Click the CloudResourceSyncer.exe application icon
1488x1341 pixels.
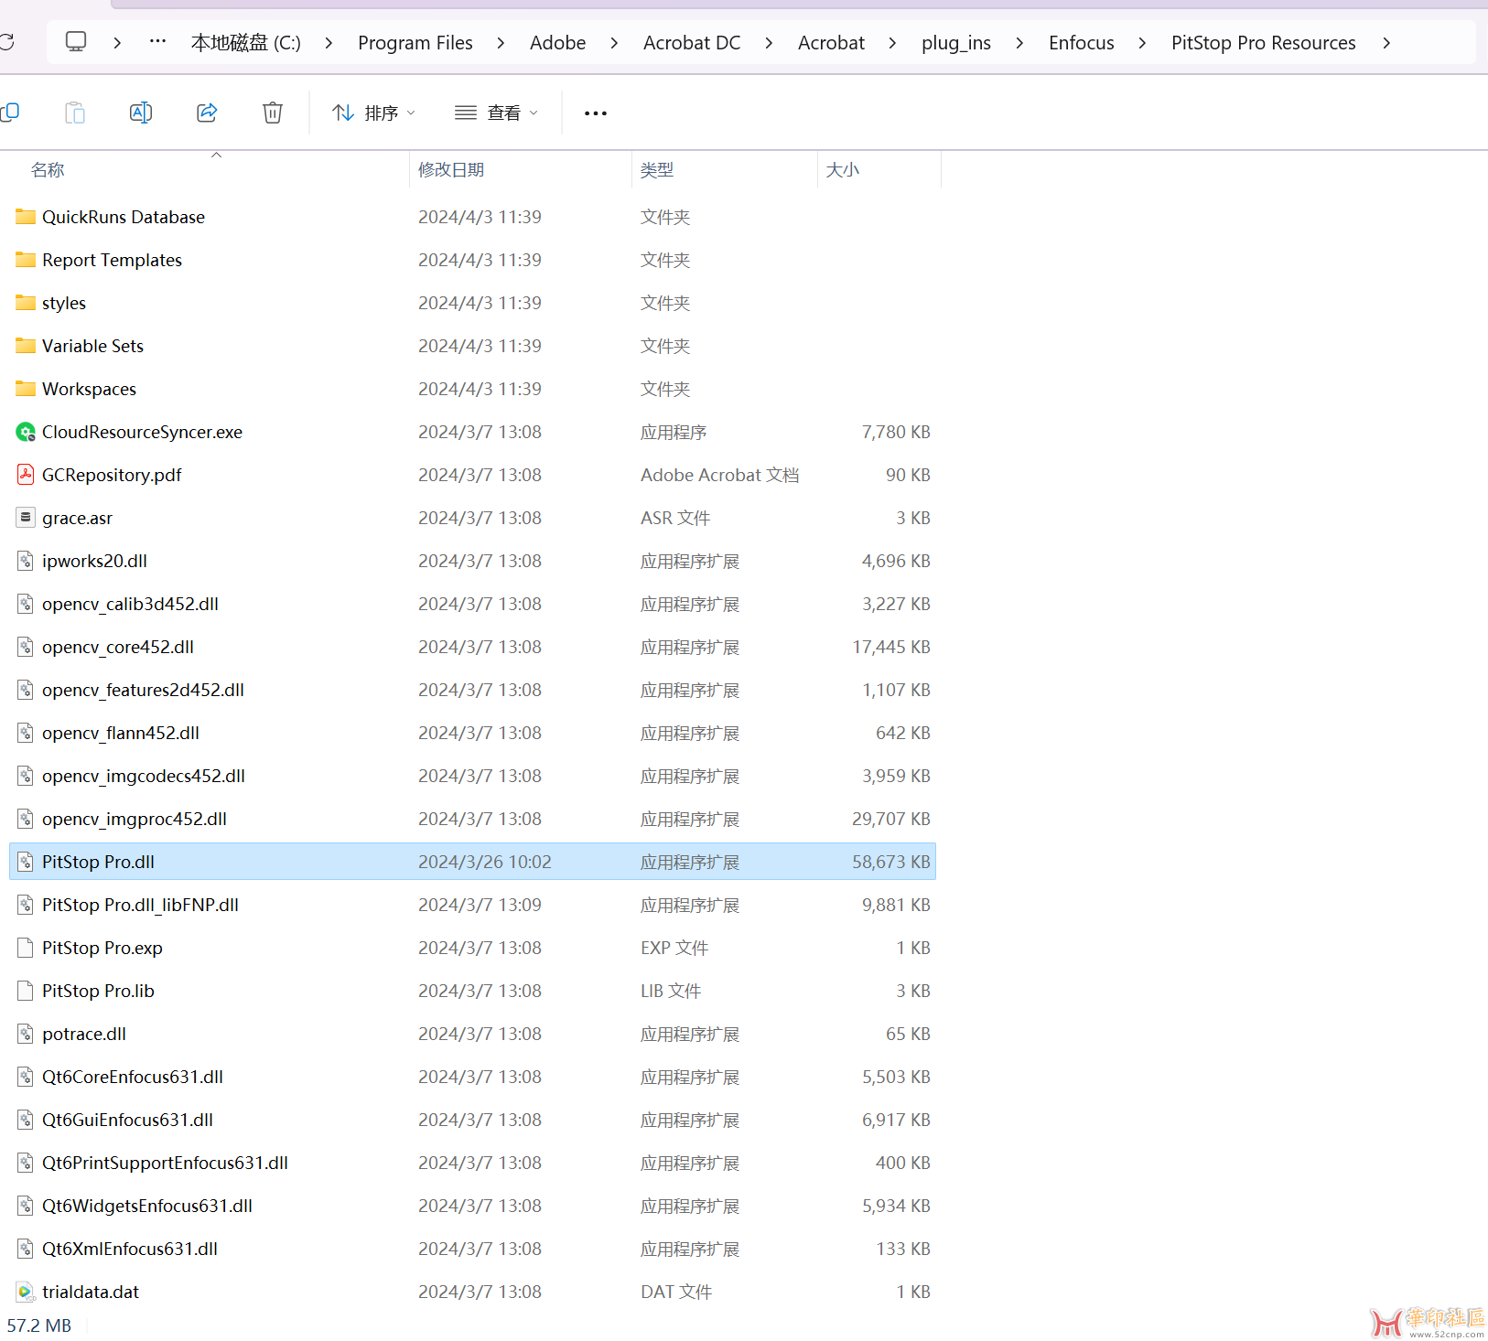(26, 432)
